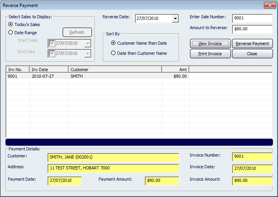278x197 pixels.
Task: Click the View Invoice button
Action: (210, 44)
